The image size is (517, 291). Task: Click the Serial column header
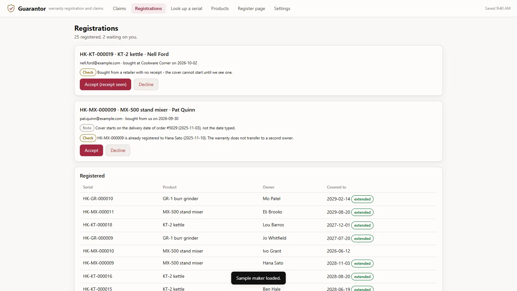pyautogui.click(x=88, y=187)
